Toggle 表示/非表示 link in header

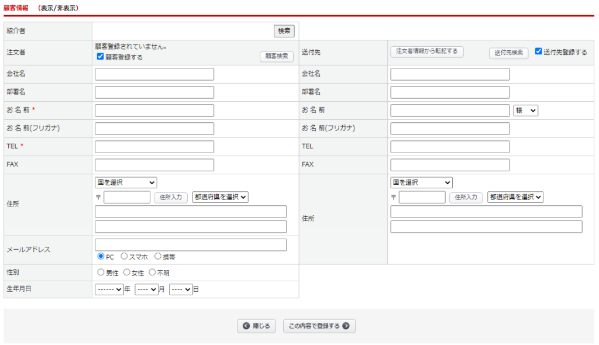pos(59,8)
